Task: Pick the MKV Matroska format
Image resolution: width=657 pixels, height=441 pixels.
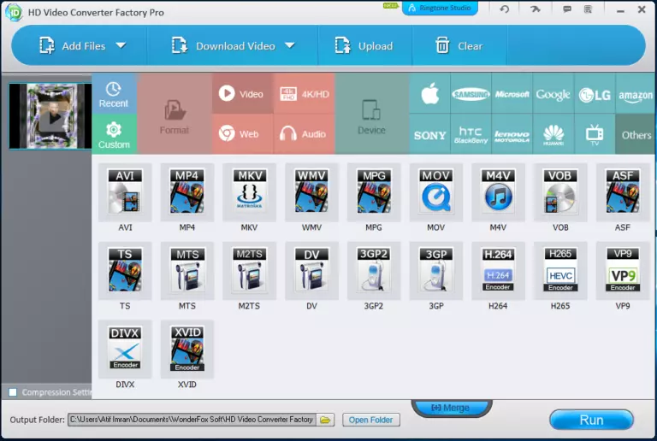Action: pyautogui.click(x=249, y=192)
